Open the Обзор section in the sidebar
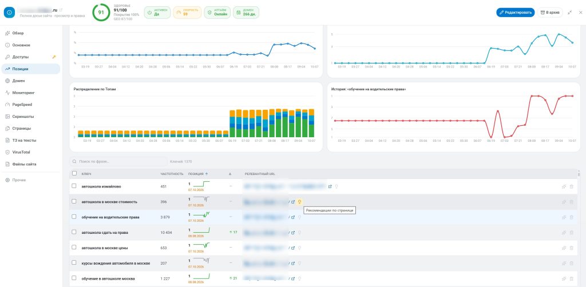This screenshot has width=586, height=287. 31,33
